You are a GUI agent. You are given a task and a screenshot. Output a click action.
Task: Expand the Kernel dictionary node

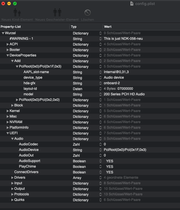(8, 111)
